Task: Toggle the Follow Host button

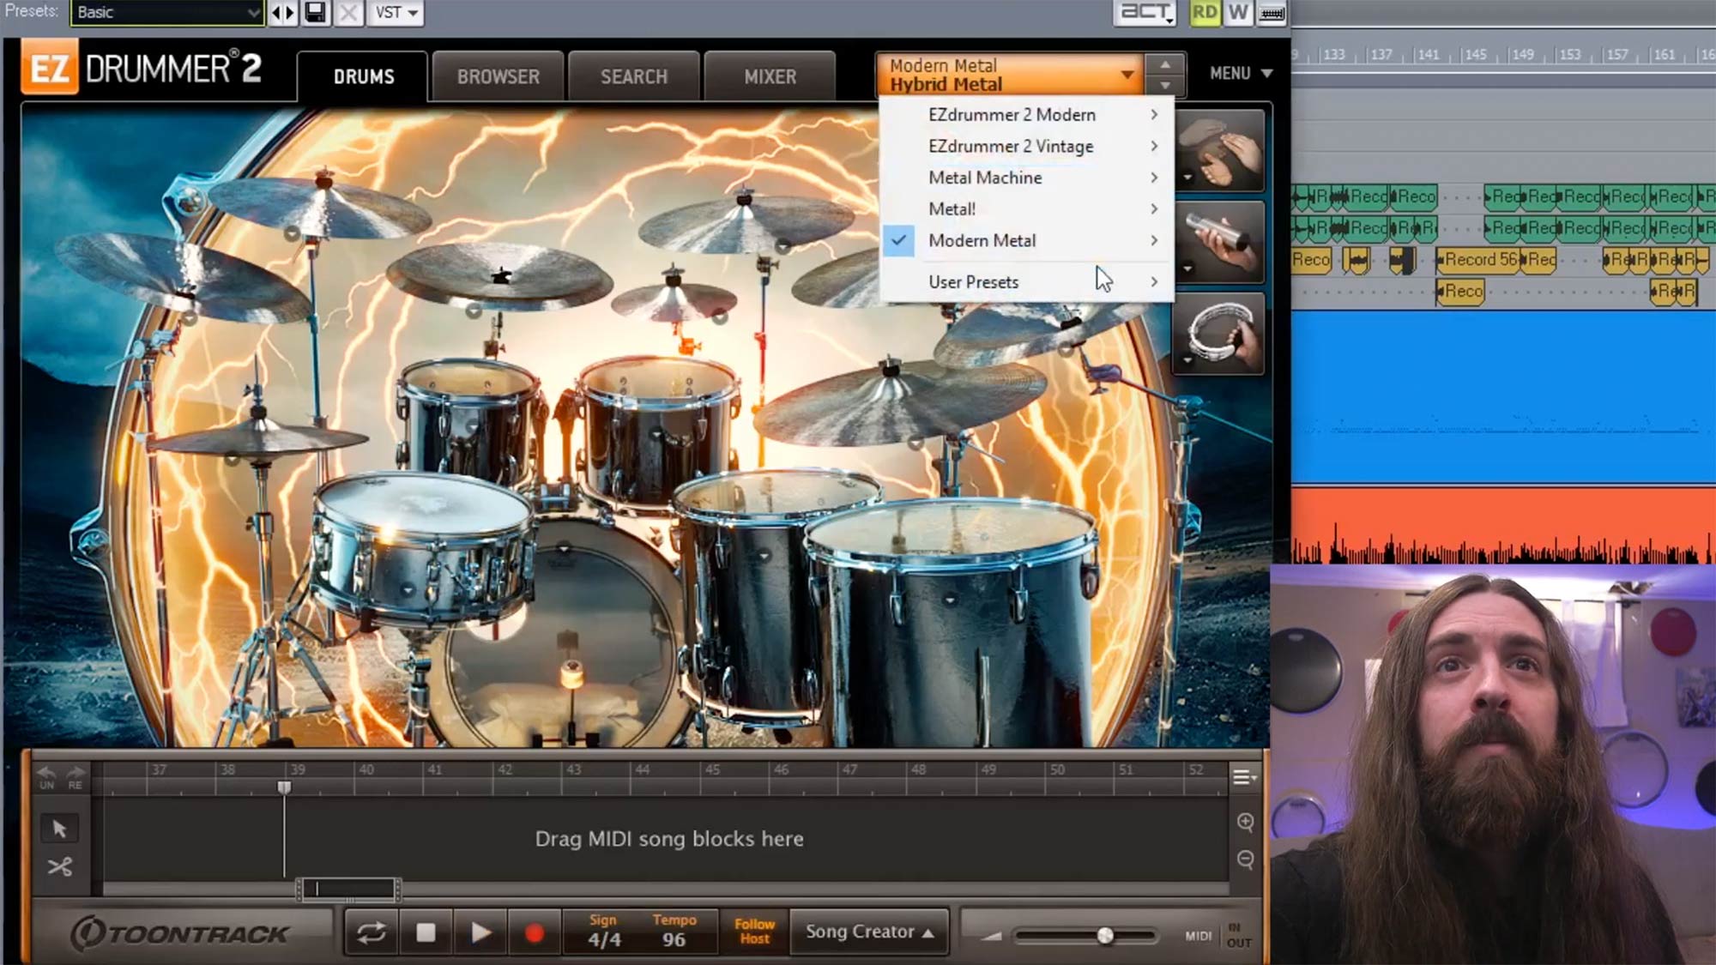Action: click(754, 932)
